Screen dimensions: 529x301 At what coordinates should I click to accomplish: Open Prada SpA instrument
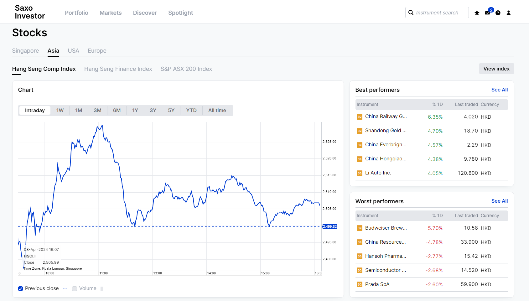click(x=377, y=284)
